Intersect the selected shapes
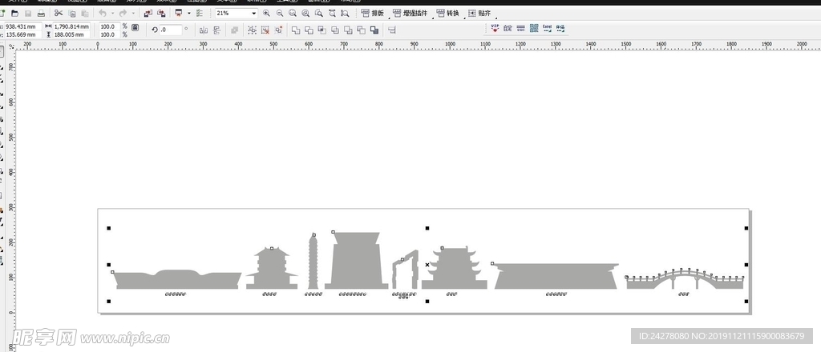Screen dimensions: 821x352 (x=322, y=30)
